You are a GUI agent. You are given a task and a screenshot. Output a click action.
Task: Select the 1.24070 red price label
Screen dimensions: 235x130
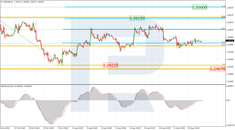point(218,69)
